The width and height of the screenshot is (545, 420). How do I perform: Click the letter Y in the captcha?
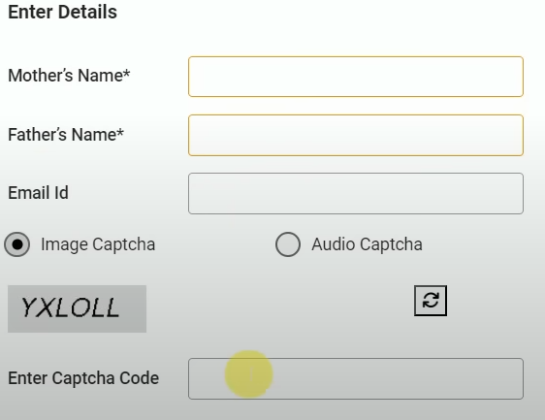(x=29, y=307)
